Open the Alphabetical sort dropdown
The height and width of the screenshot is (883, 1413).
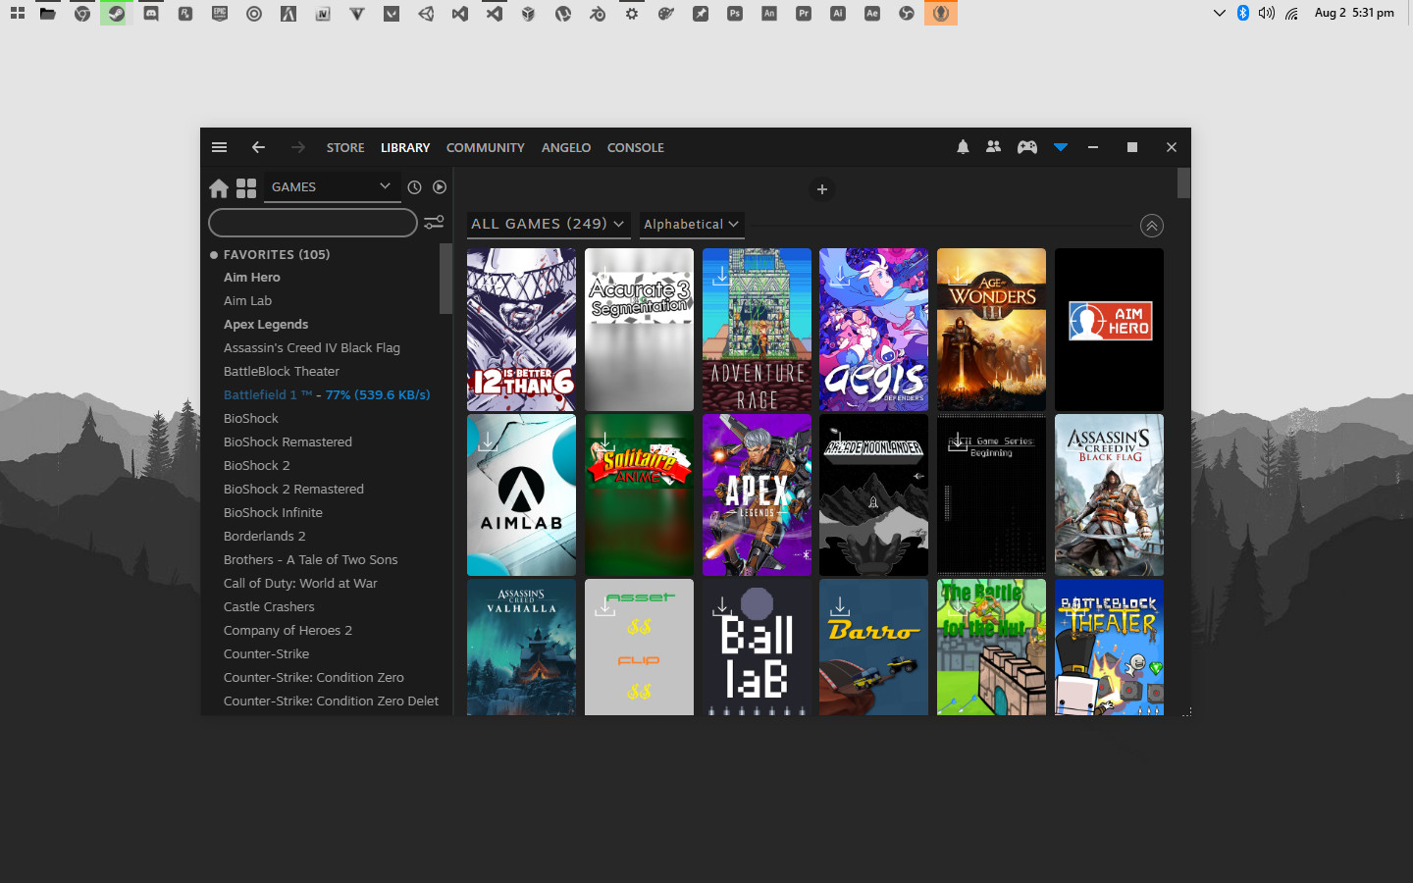point(692,225)
